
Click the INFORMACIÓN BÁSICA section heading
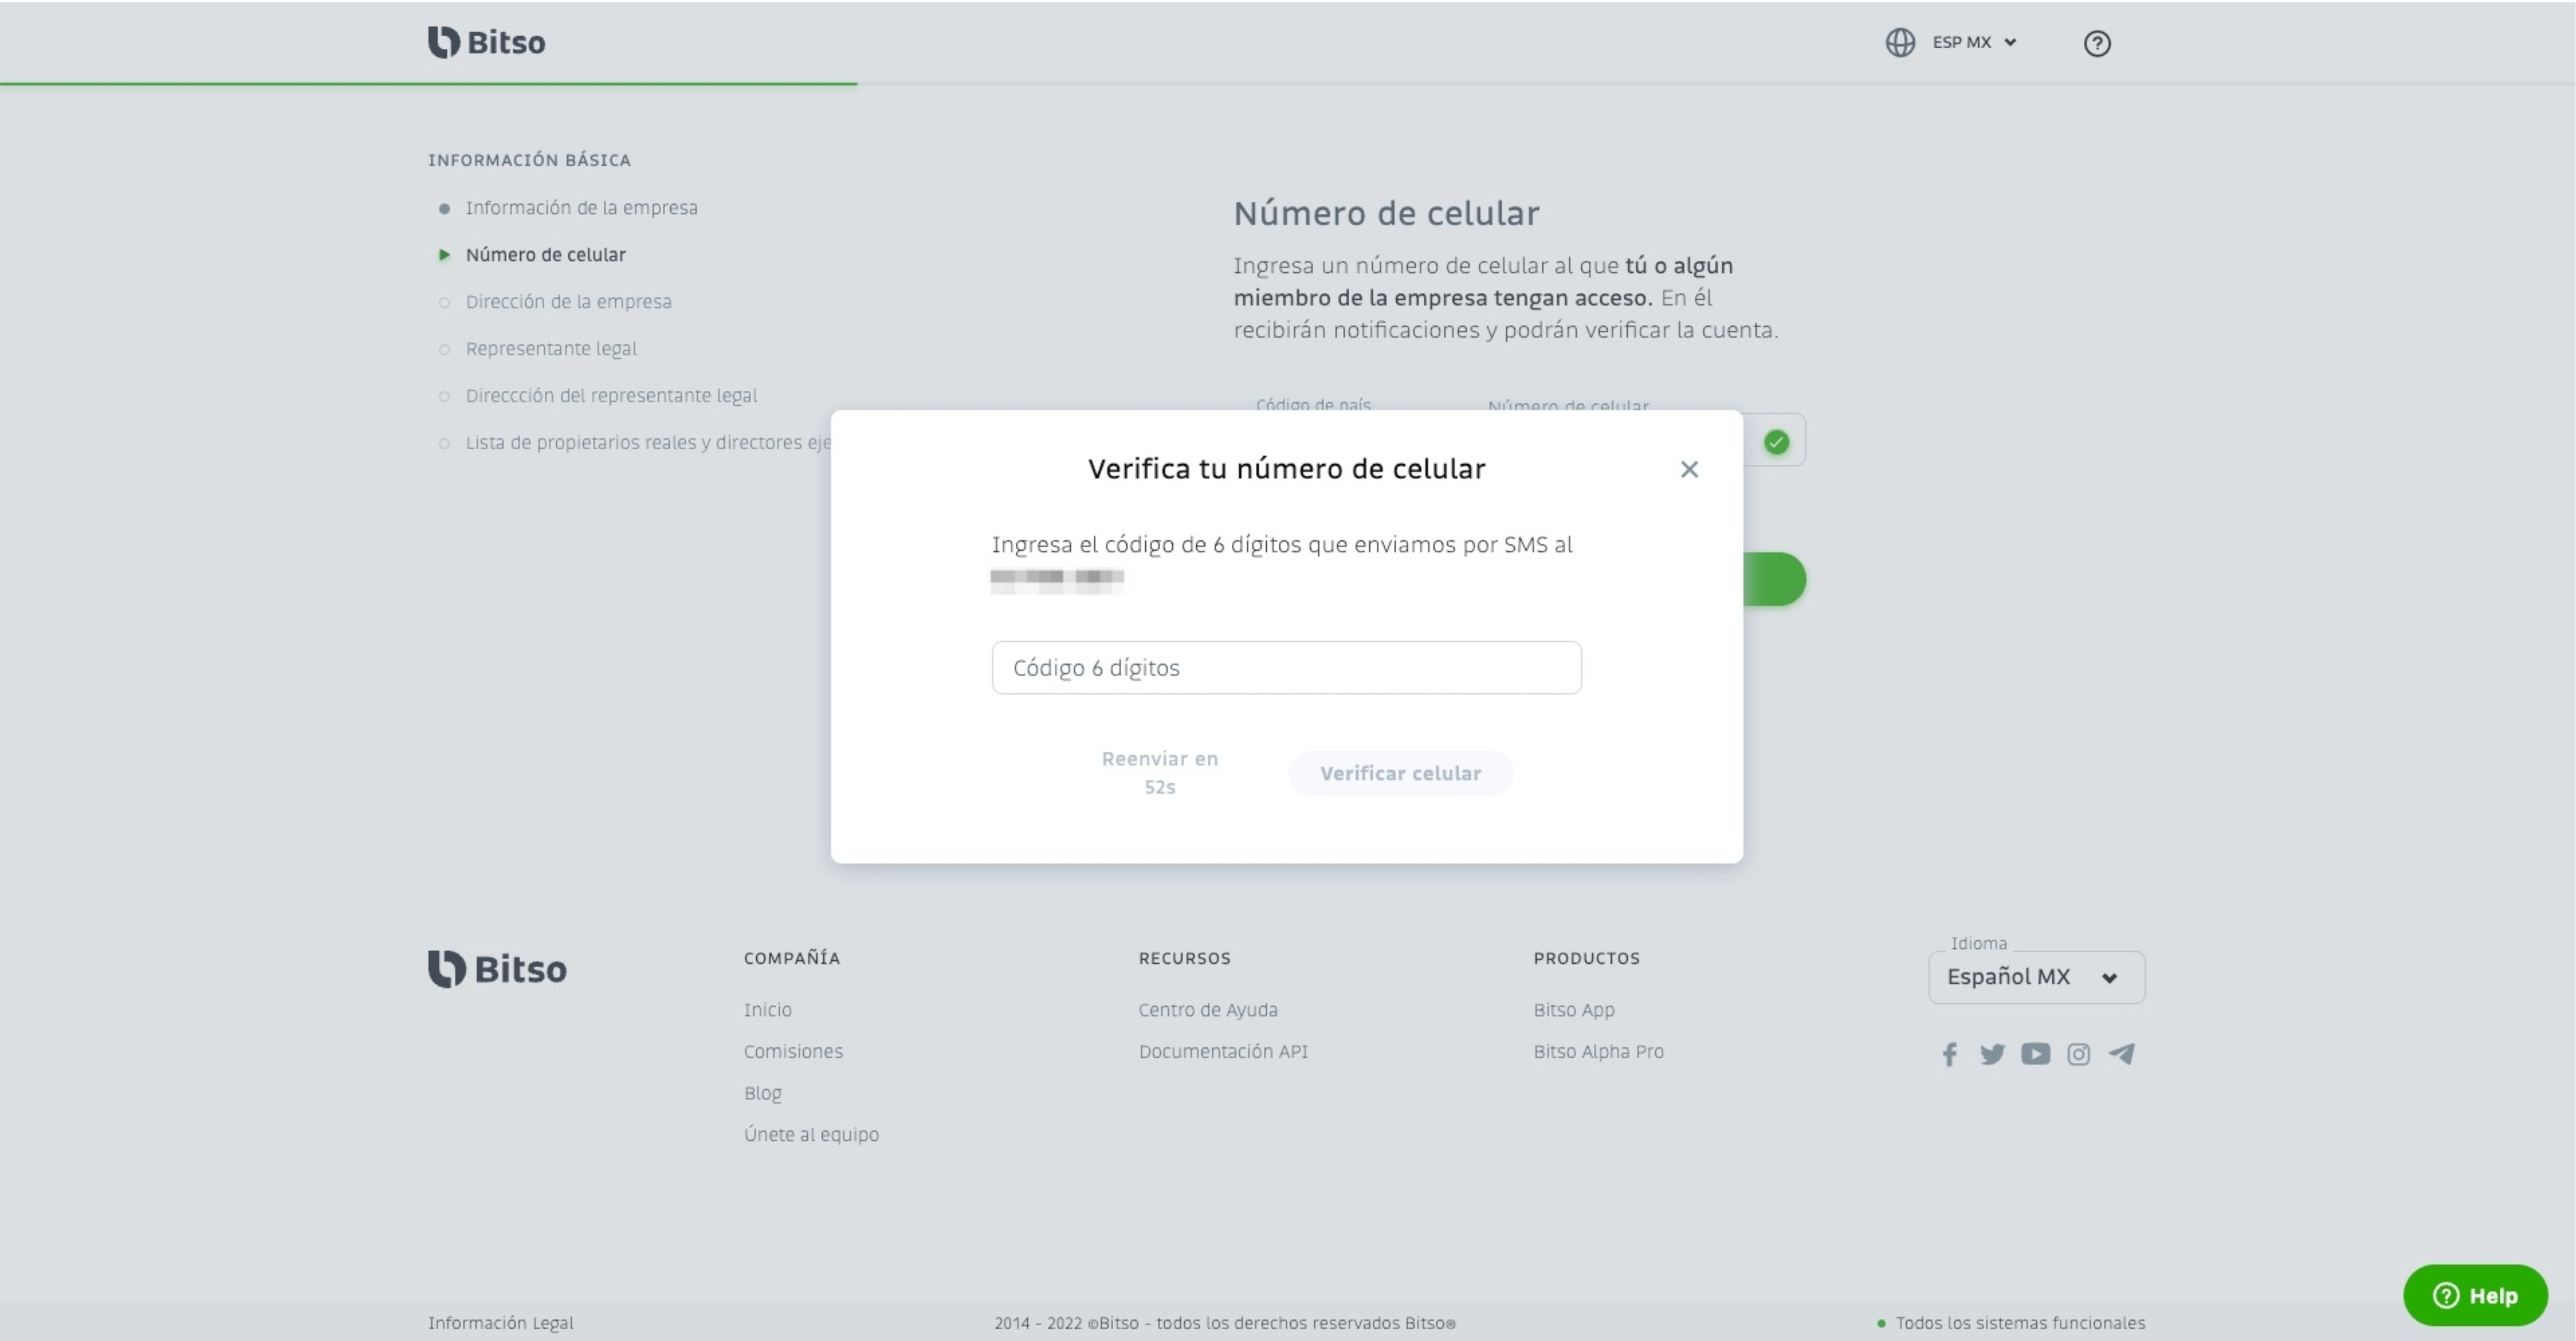529,160
